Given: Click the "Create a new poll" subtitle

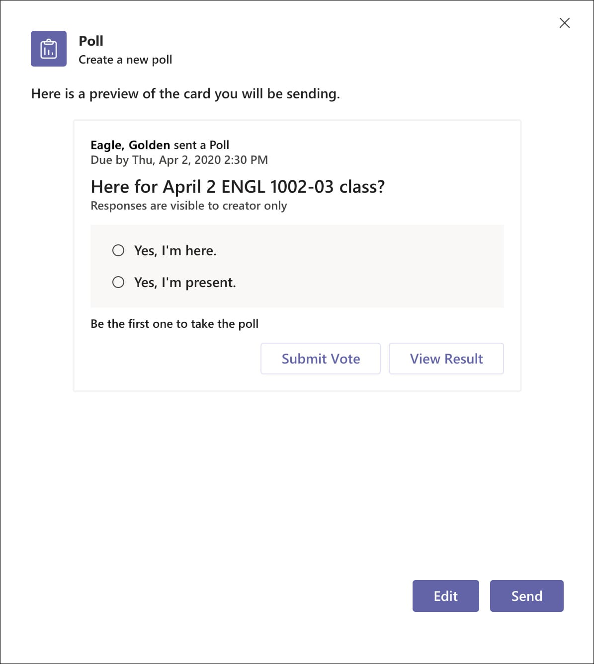Looking at the screenshot, I should click(x=125, y=60).
